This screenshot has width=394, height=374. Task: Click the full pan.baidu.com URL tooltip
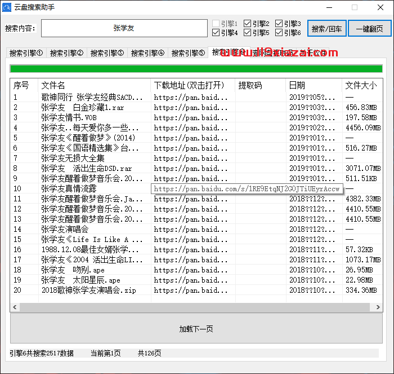[x=247, y=189]
